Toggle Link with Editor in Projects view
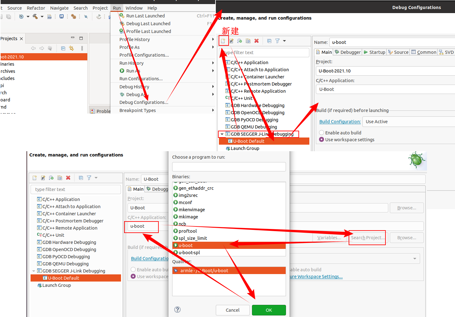The height and width of the screenshot is (317, 455). (x=71, y=48)
